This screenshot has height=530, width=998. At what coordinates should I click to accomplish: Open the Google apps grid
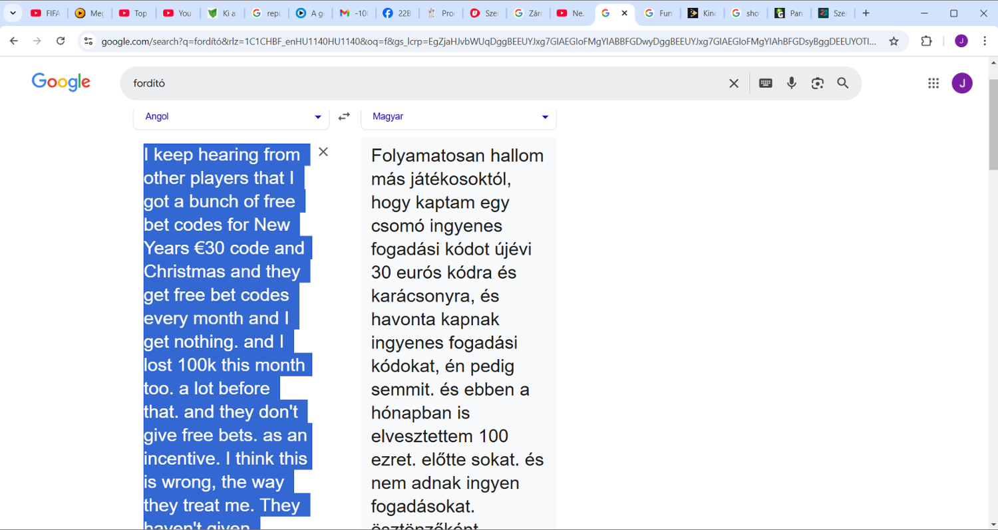933,83
